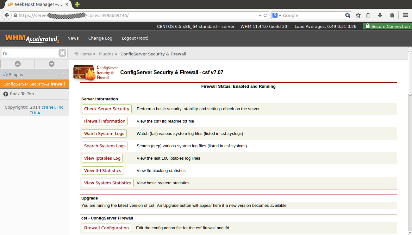
Task: Click the bookmarks list icon
Action: tap(368, 15)
